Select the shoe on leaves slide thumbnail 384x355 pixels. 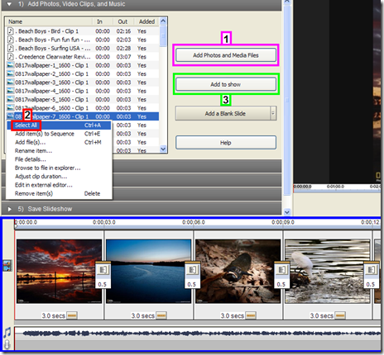point(238,272)
